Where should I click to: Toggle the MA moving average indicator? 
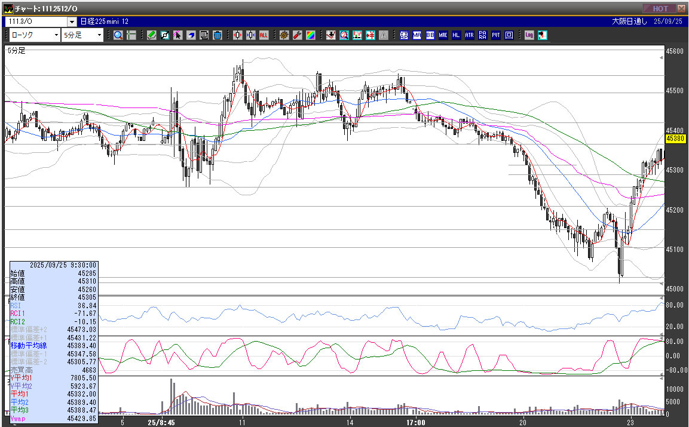click(x=417, y=35)
